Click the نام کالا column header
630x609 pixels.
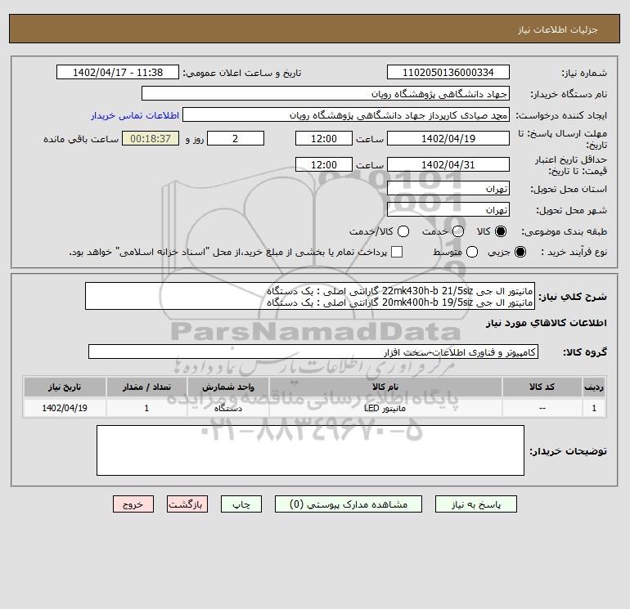point(385,387)
